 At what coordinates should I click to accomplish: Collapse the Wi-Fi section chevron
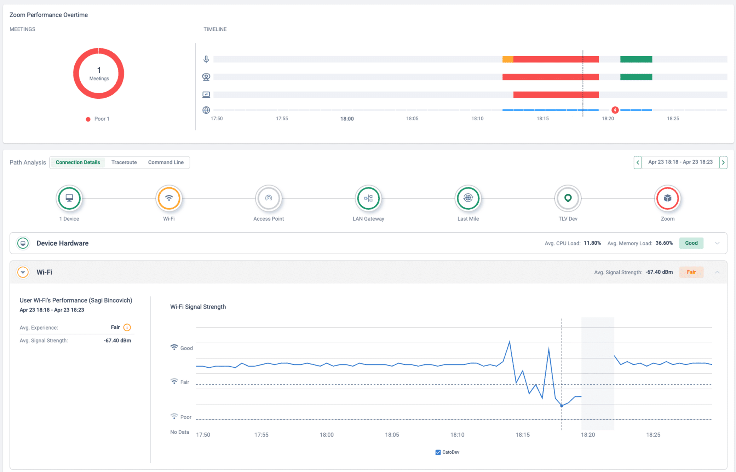(x=717, y=272)
